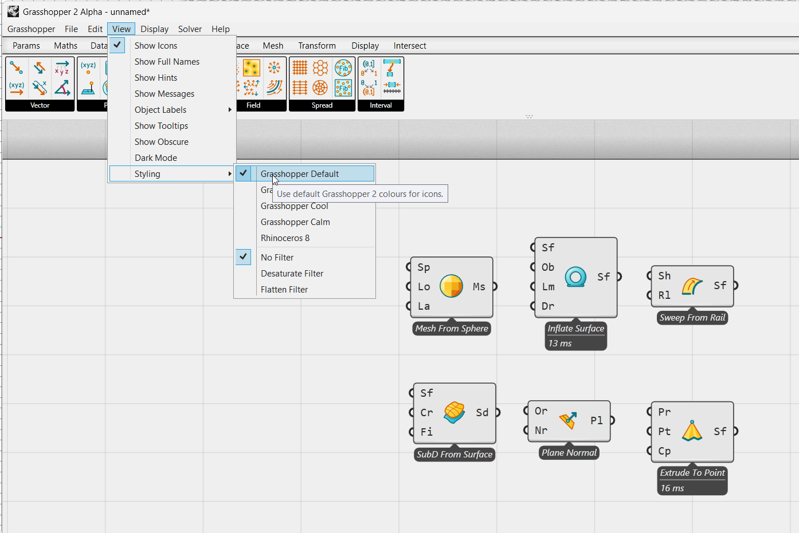Screen dimensions: 799x533
Task: Select the two-point vector tool in Vector panel
Action: click(x=17, y=68)
